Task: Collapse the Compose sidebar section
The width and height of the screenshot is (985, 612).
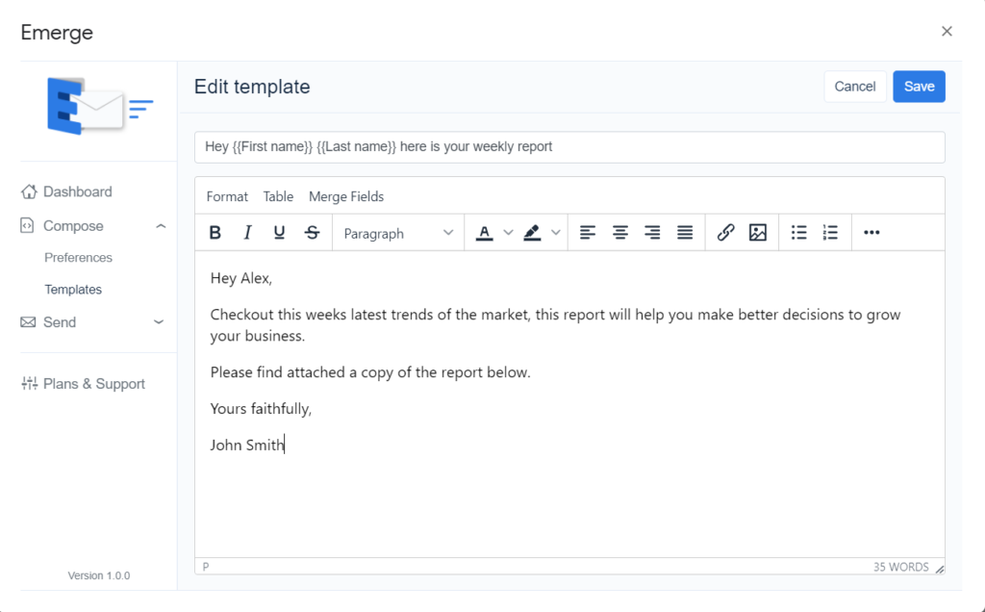Action: coord(161,226)
